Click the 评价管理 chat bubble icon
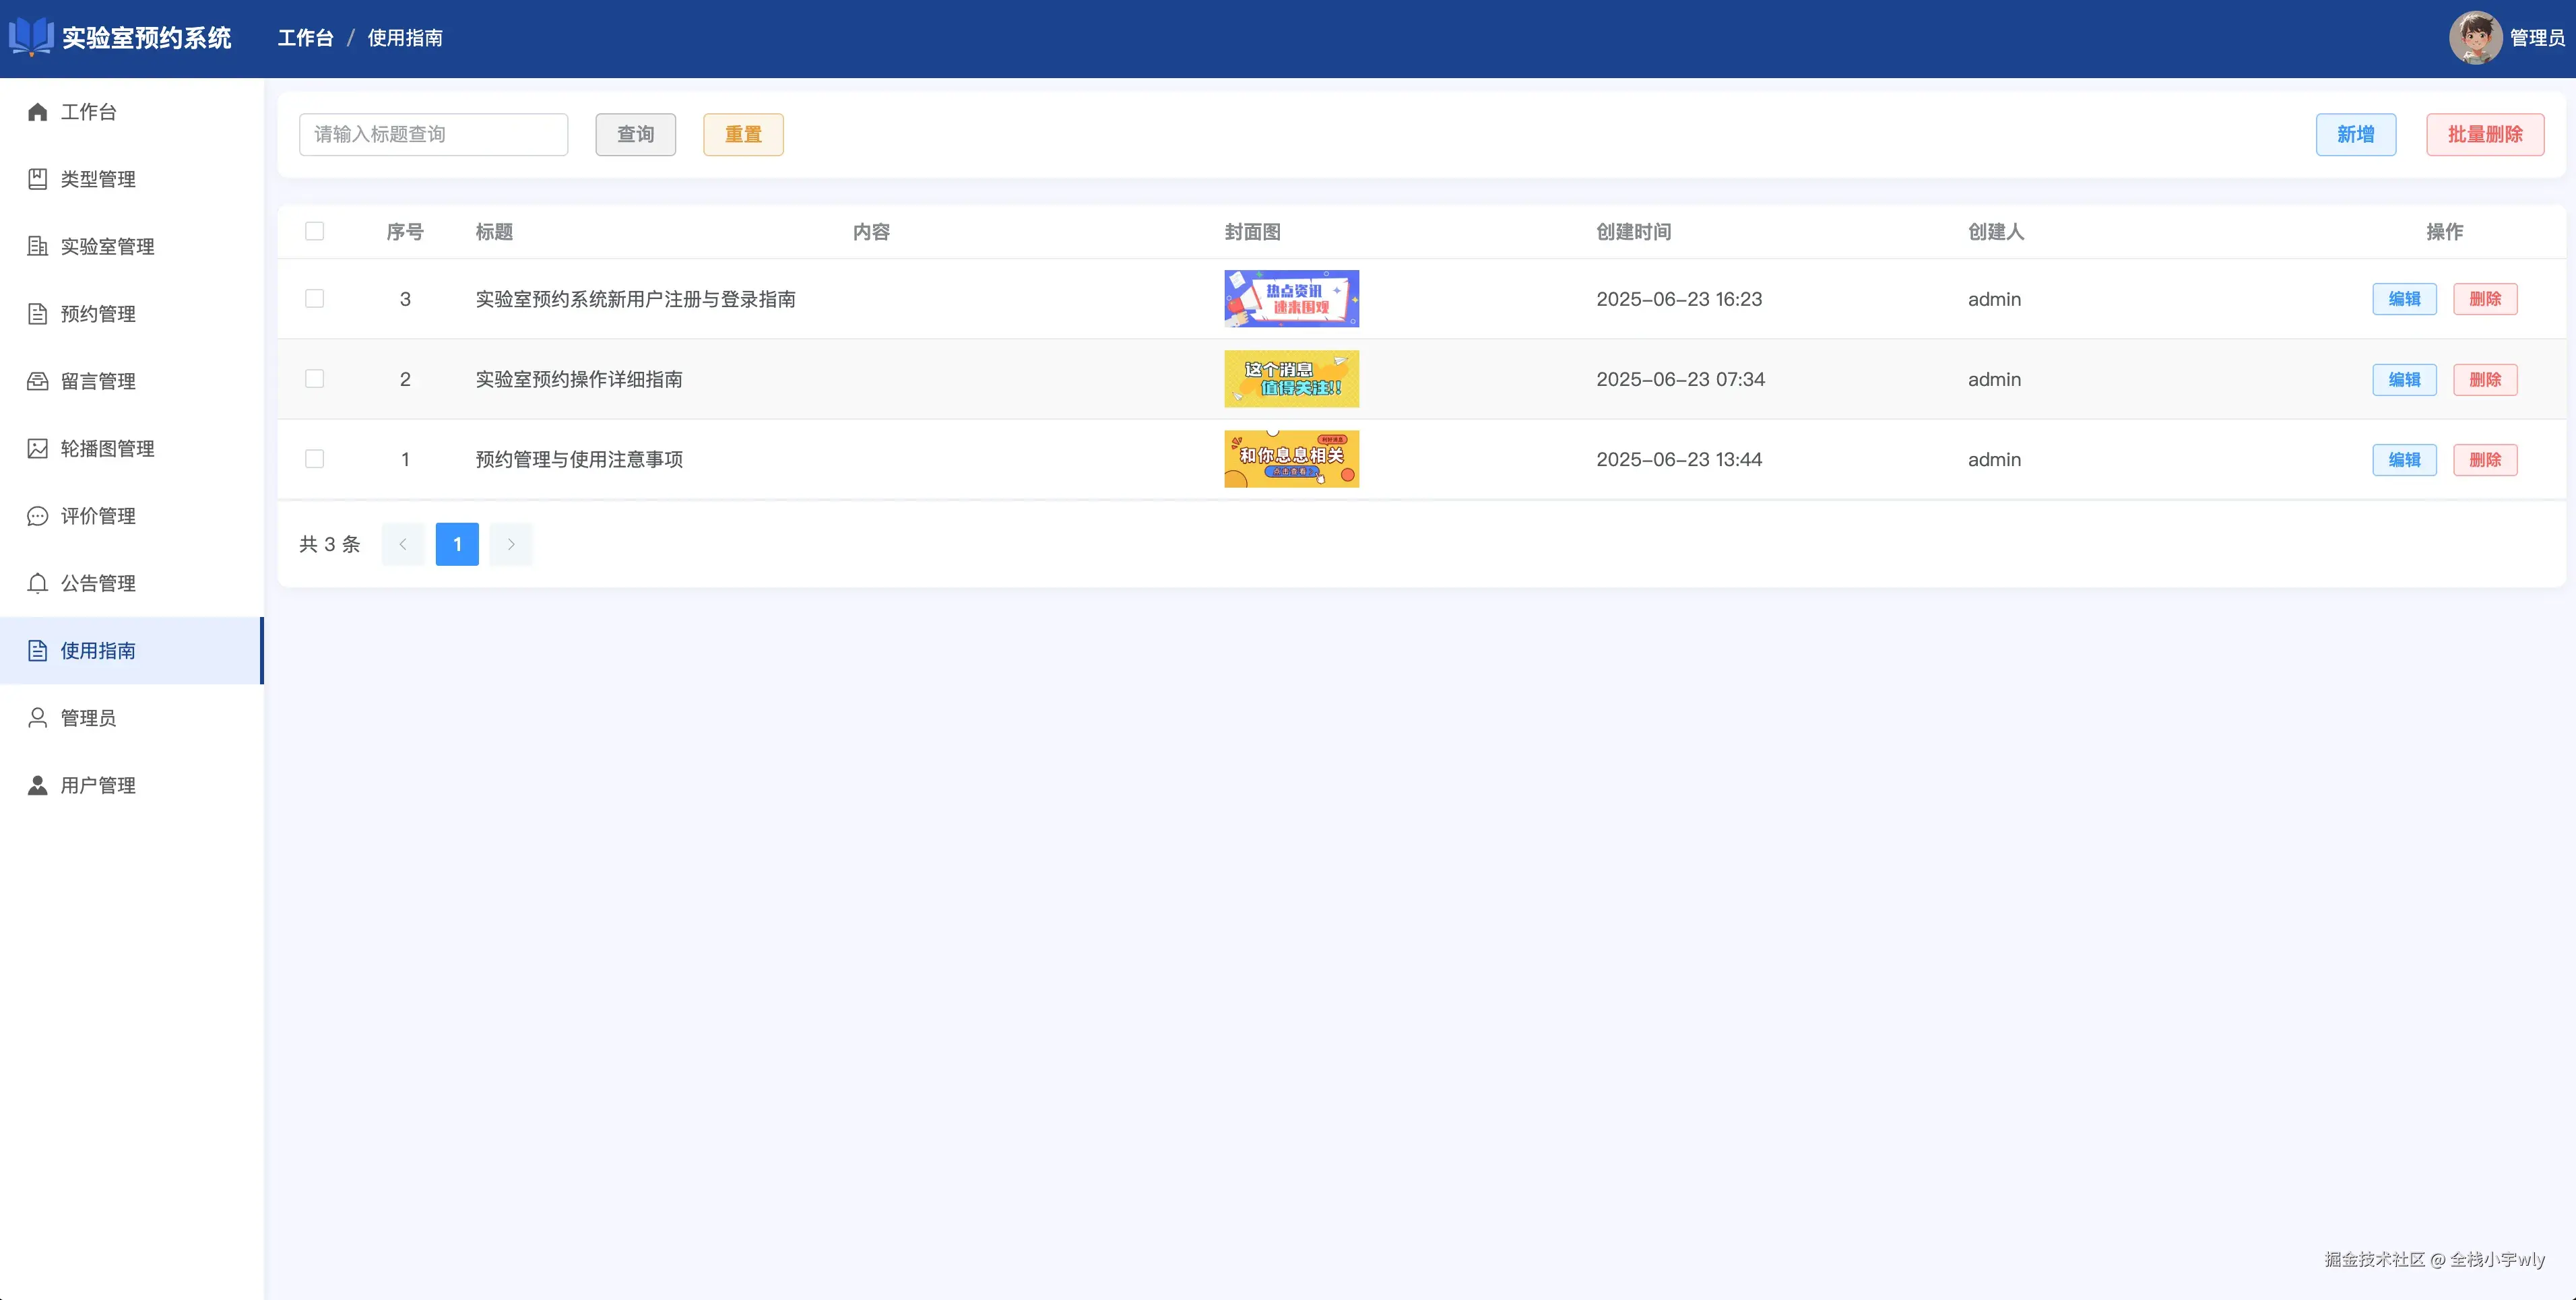The width and height of the screenshot is (2576, 1300). point(37,516)
